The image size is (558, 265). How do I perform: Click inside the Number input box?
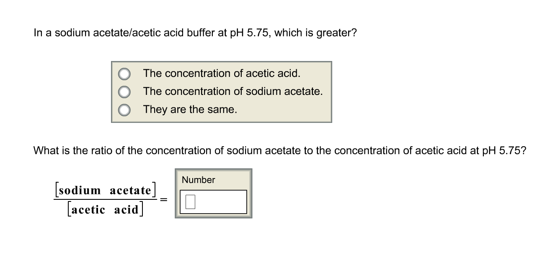point(214,202)
